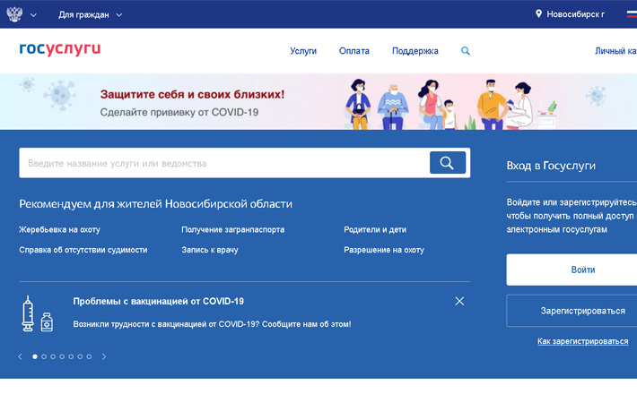Select the fifth carousel dot
637x394 pixels.
point(71,356)
